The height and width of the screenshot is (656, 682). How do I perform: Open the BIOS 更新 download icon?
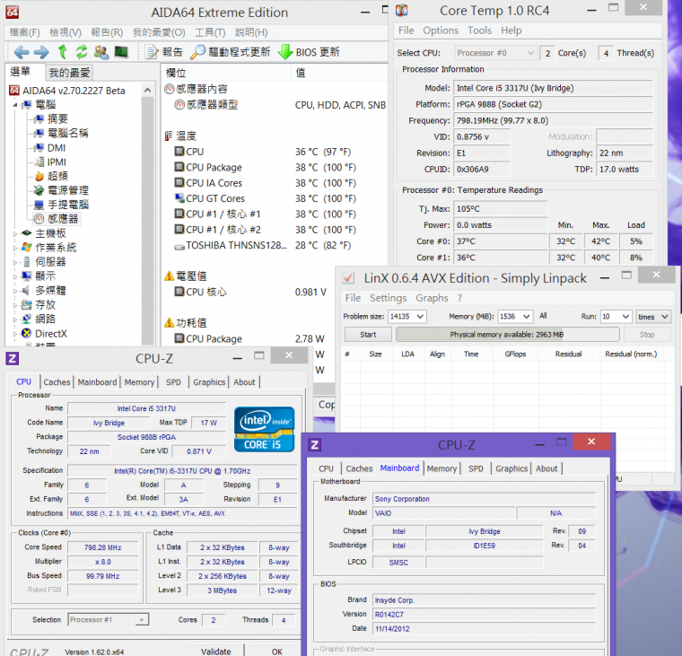[285, 52]
